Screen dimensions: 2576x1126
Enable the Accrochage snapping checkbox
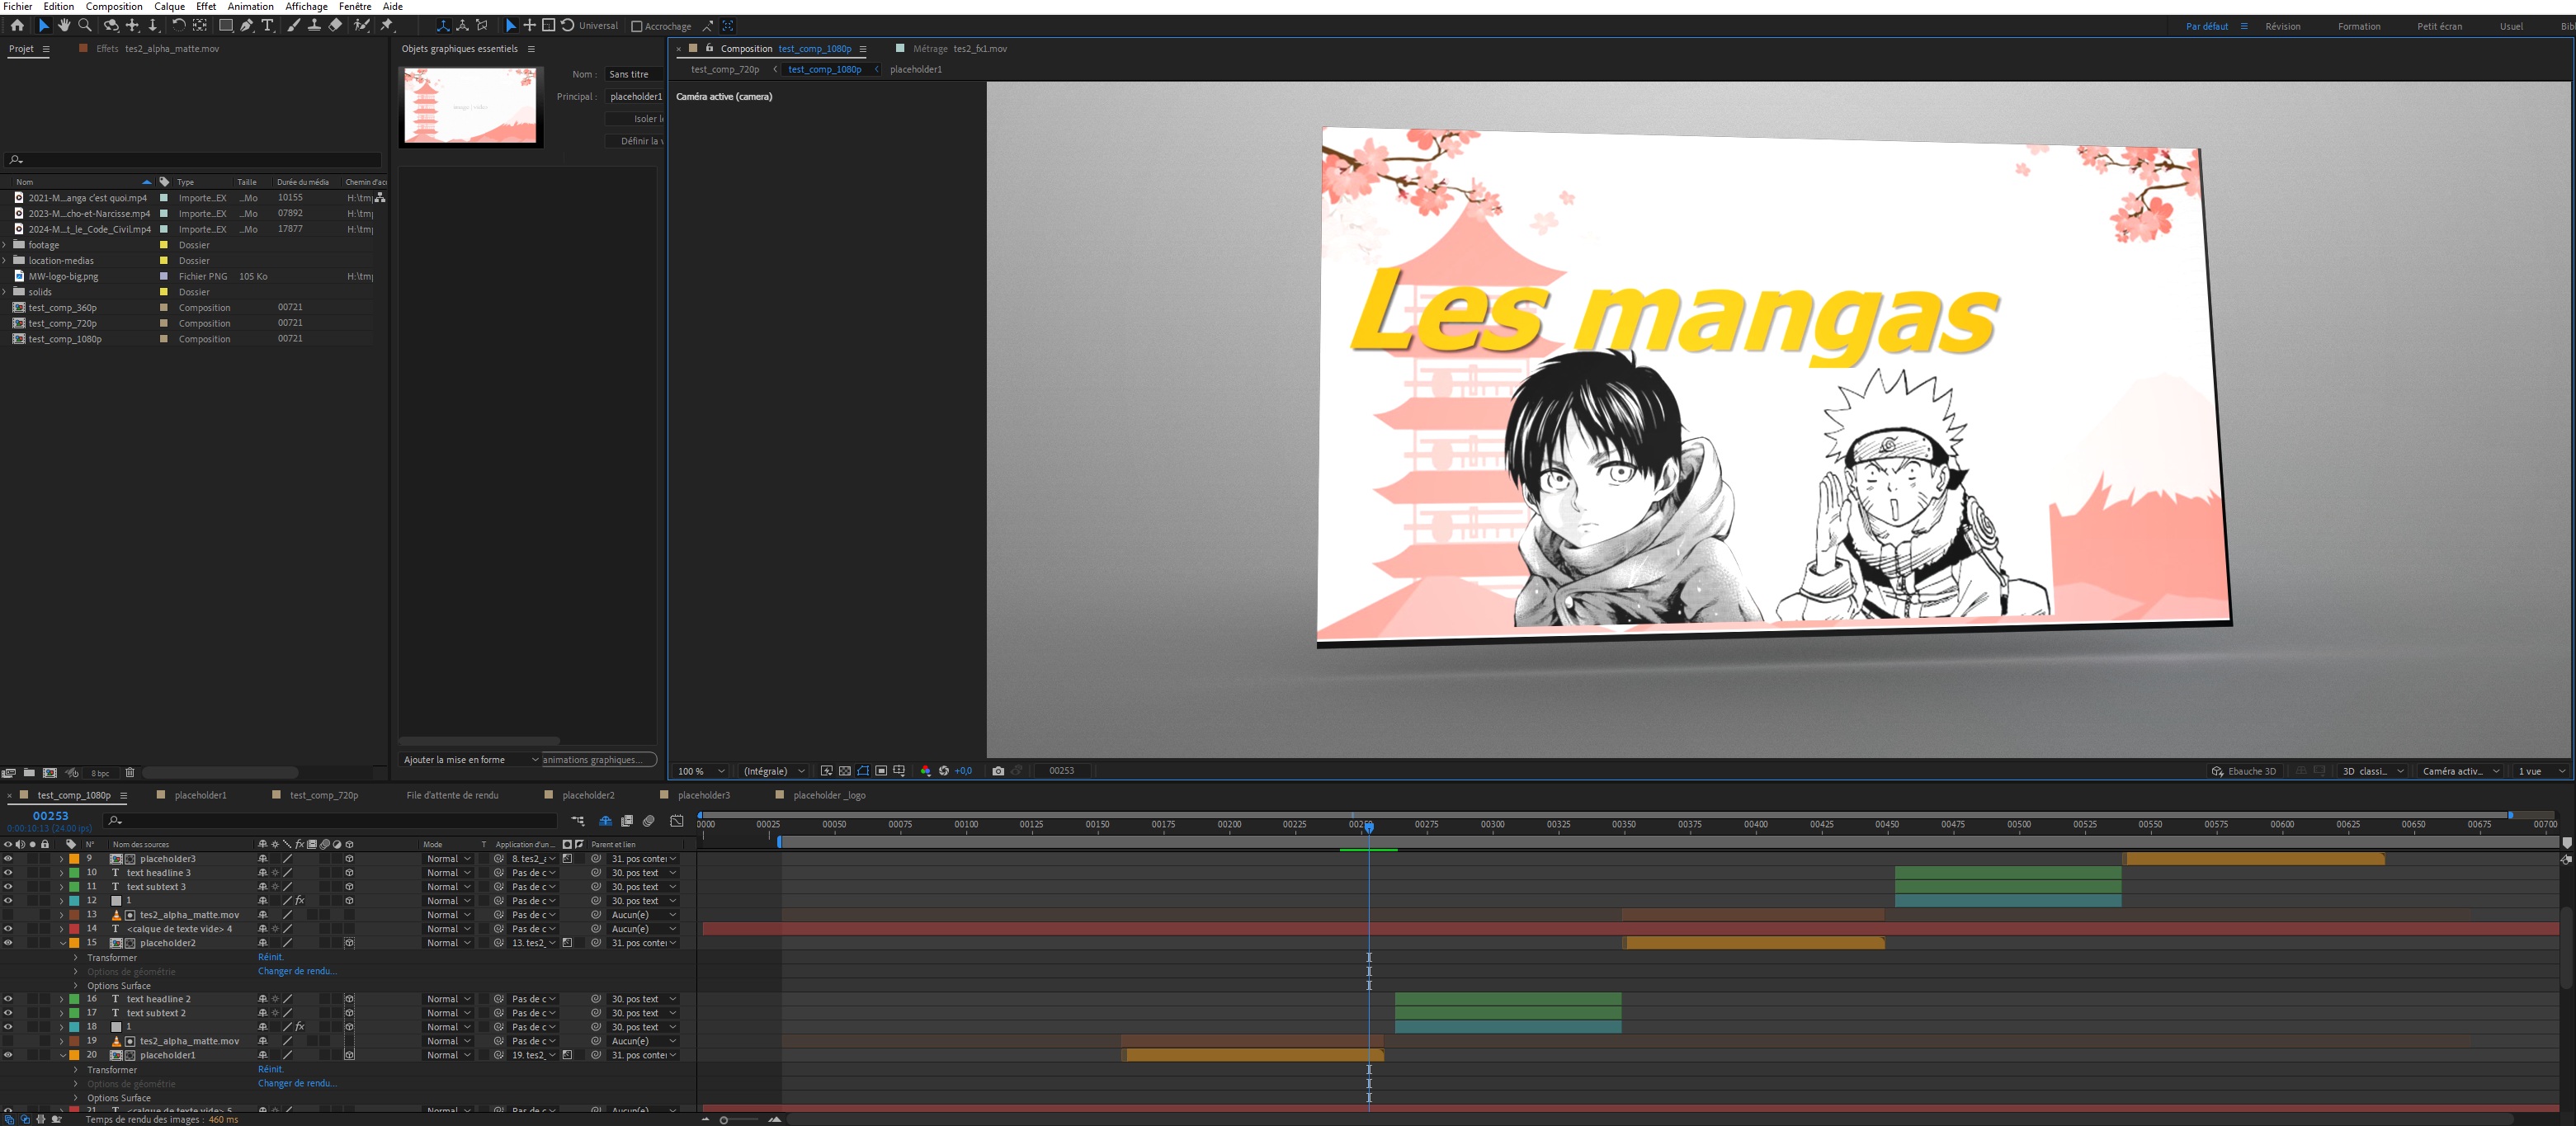point(637,26)
